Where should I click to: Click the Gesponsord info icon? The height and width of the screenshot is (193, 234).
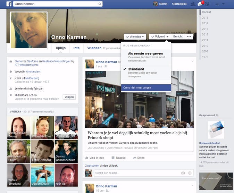[217, 115]
